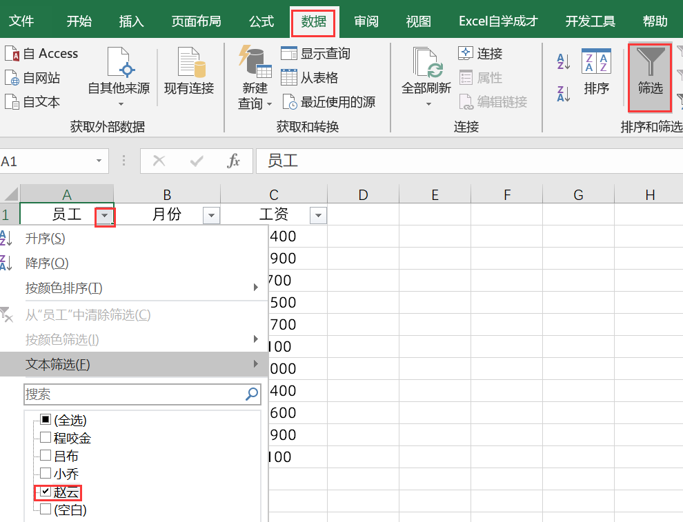The width and height of the screenshot is (683, 522).
Task: Click cell B1 containing 月份
Action: click(x=167, y=214)
